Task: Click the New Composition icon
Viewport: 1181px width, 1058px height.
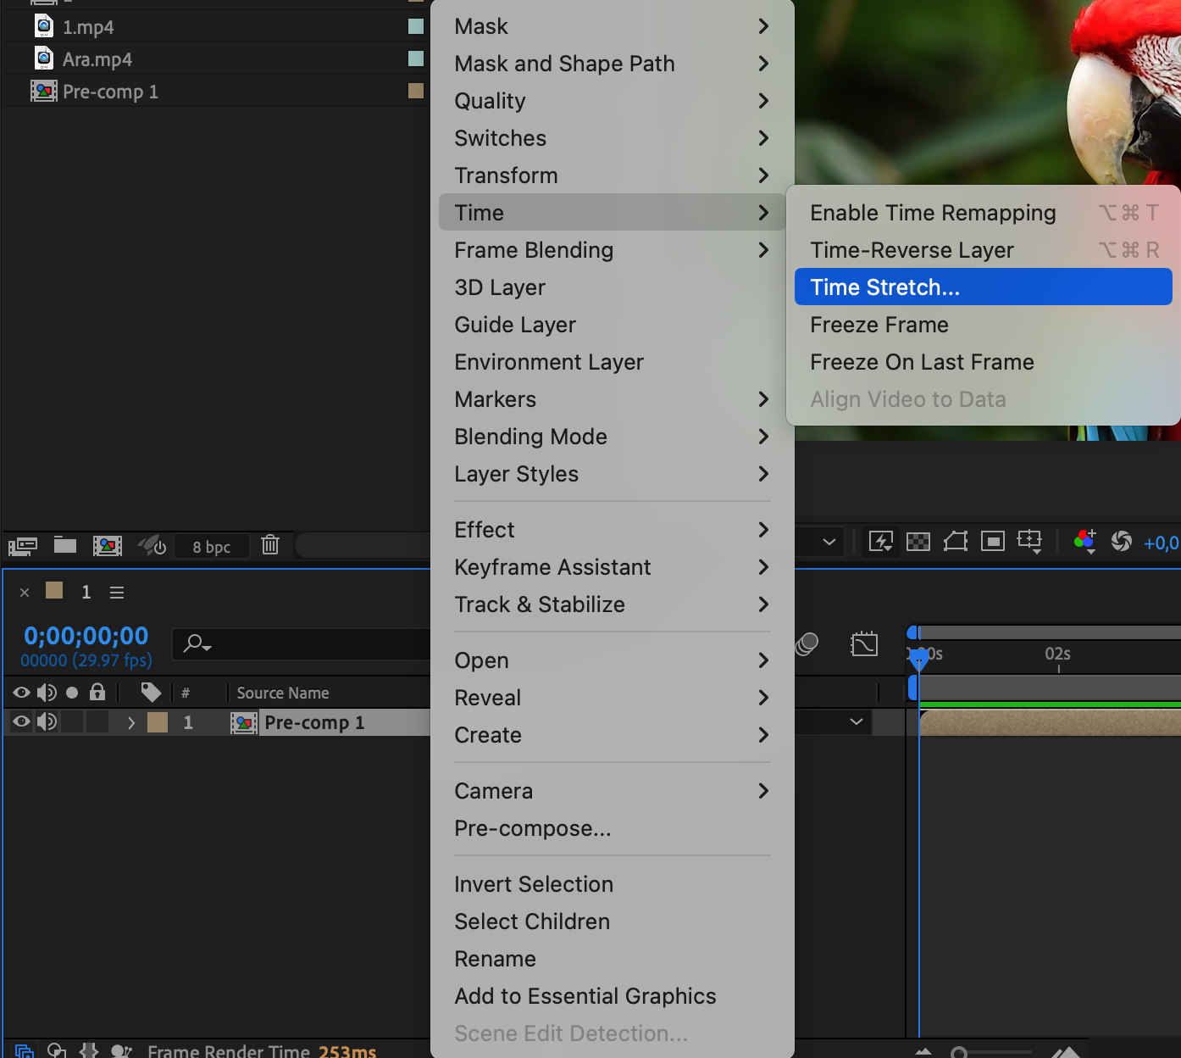Action: (x=108, y=545)
